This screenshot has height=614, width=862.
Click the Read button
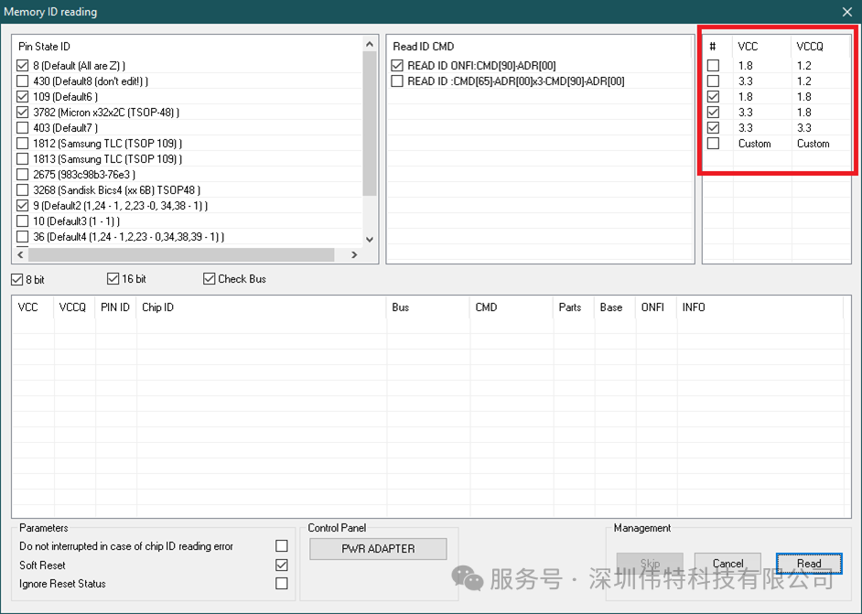808,564
